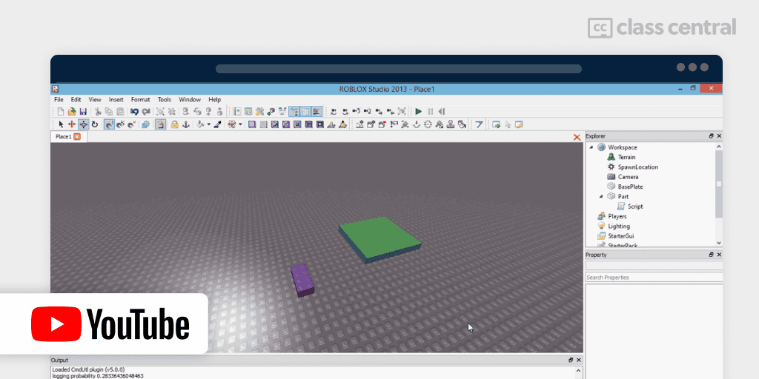Open the Insert menu
The height and width of the screenshot is (379, 759).
[x=116, y=100]
